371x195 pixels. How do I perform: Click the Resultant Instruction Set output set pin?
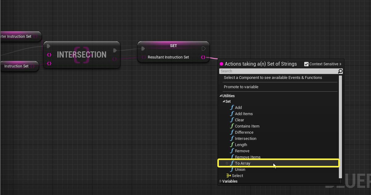(203, 57)
